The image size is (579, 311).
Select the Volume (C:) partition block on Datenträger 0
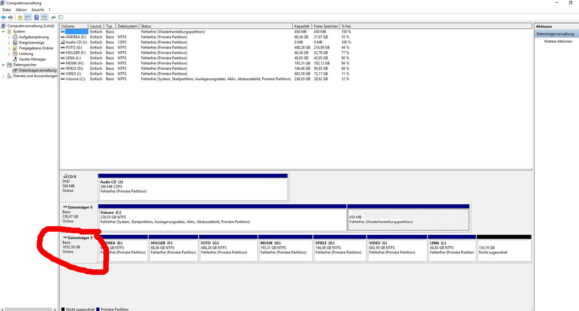click(222, 218)
